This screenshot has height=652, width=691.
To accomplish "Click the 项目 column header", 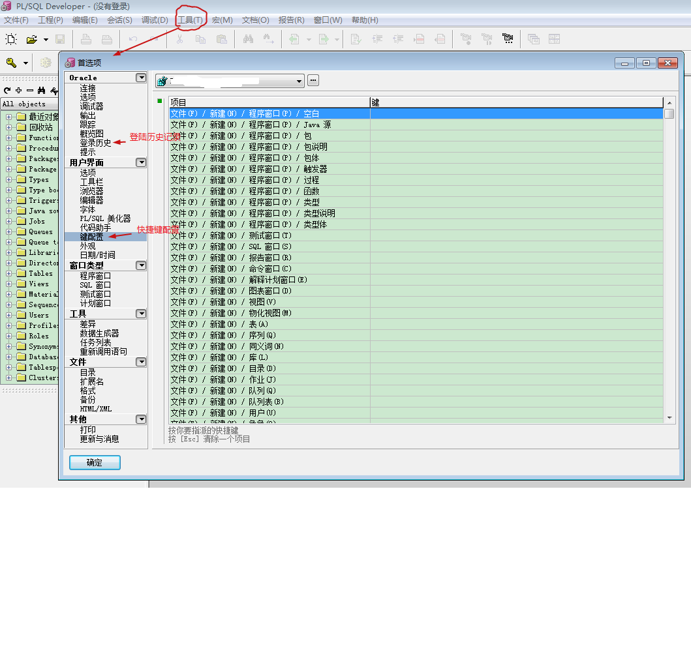I will coord(269,102).
